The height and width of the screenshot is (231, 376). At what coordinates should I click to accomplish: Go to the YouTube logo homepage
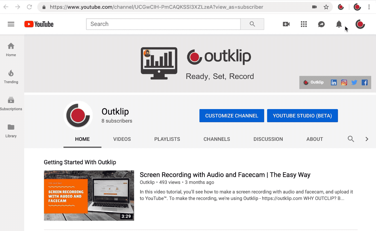[x=39, y=24]
